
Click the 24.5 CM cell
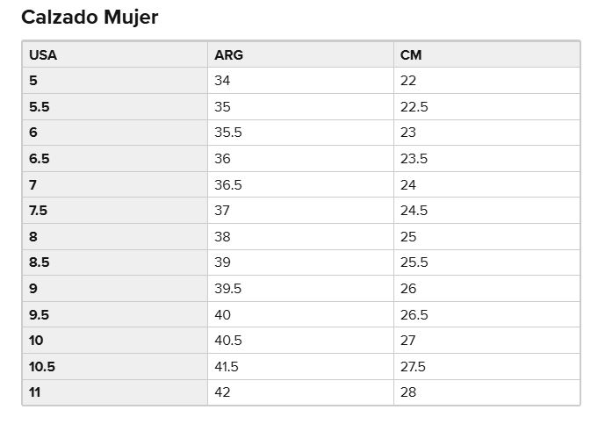tap(486, 211)
